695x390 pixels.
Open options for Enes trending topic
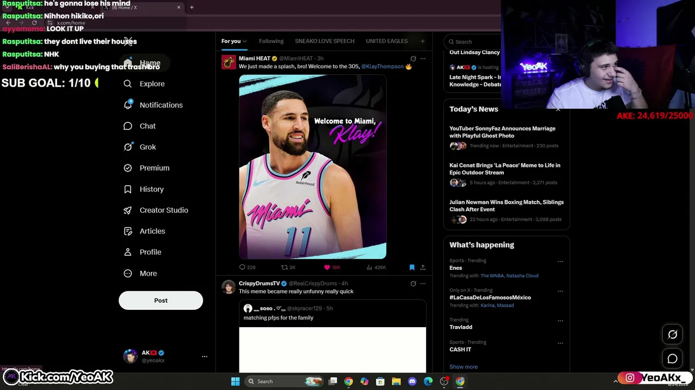560,262
